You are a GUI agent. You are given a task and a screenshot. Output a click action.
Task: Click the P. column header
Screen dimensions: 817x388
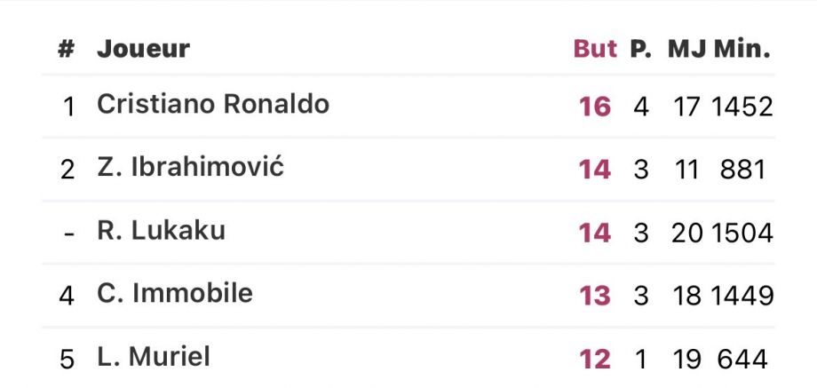[x=641, y=49]
